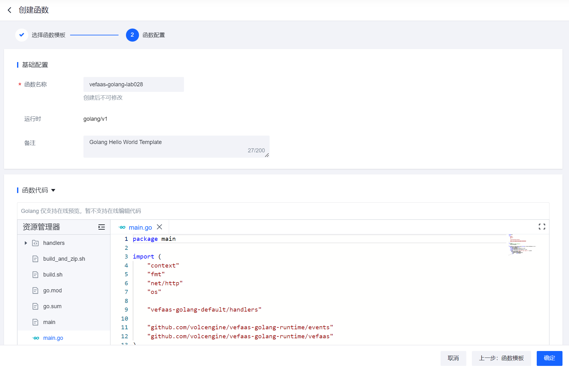The width and height of the screenshot is (569, 369).
Task: Click the build_and_zip.sh file icon
Action: [35, 259]
